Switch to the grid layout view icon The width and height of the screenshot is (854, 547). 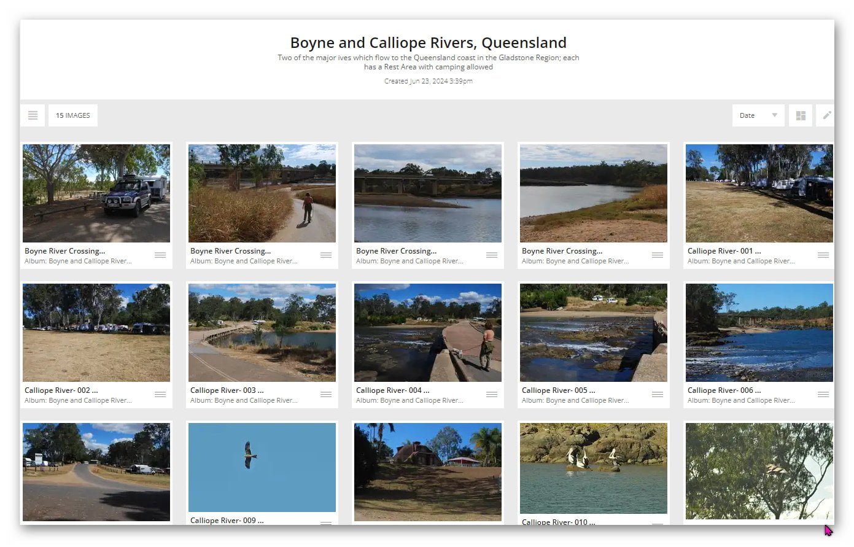point(800,115)
